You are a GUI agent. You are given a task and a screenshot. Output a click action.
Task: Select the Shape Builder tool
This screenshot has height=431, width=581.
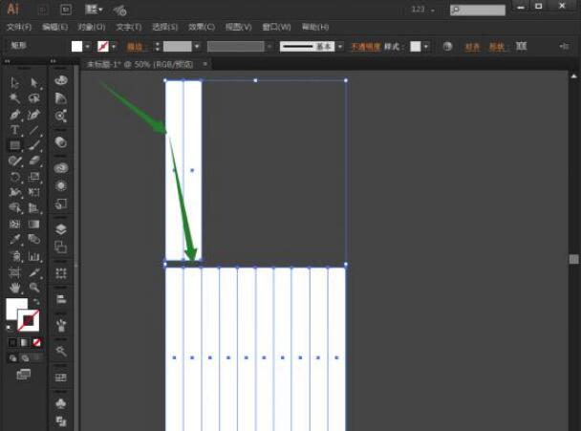[14, 208]
